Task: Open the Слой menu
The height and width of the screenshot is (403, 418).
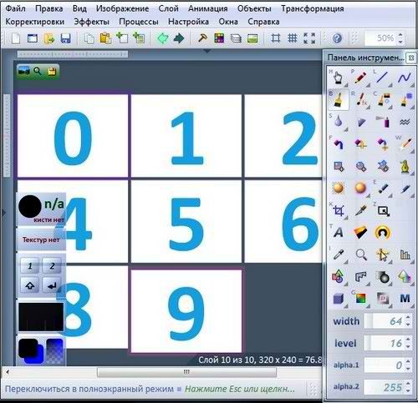Action: click(168, 8)
